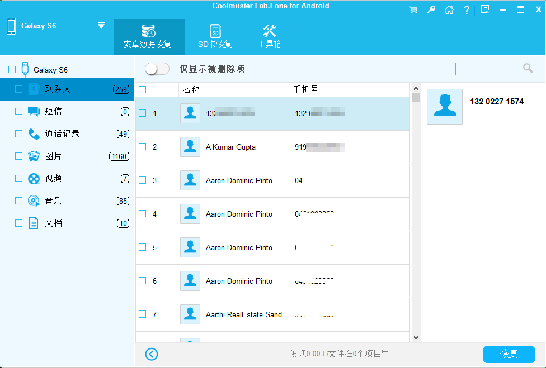The width and height of the screenshot is (546, 368).
Task: Check the checkbox for A Kumar Gupta
Action: [x=143, y=147]
